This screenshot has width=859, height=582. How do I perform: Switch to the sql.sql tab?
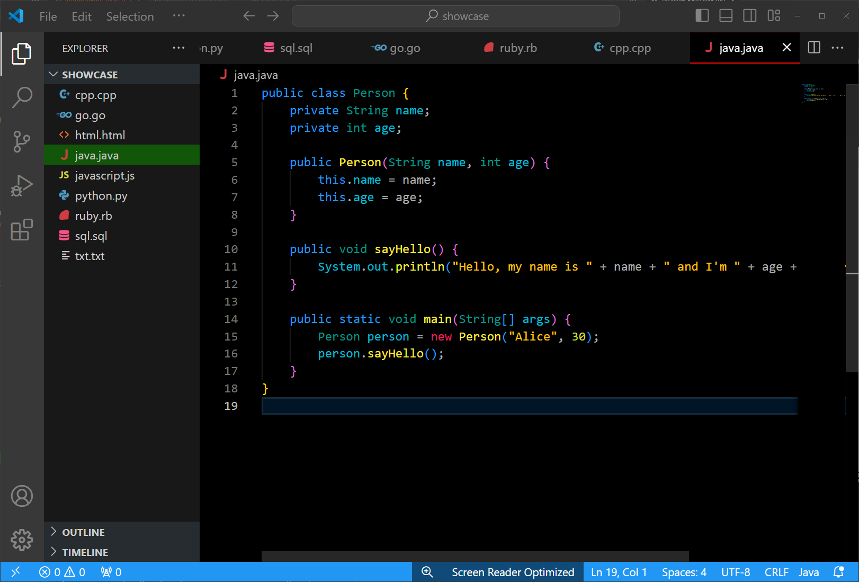pos(296,48)
